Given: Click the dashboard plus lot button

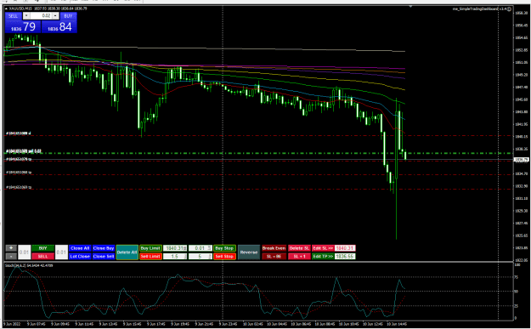Looking at the screenshot, I should click(x=11, y=248).
